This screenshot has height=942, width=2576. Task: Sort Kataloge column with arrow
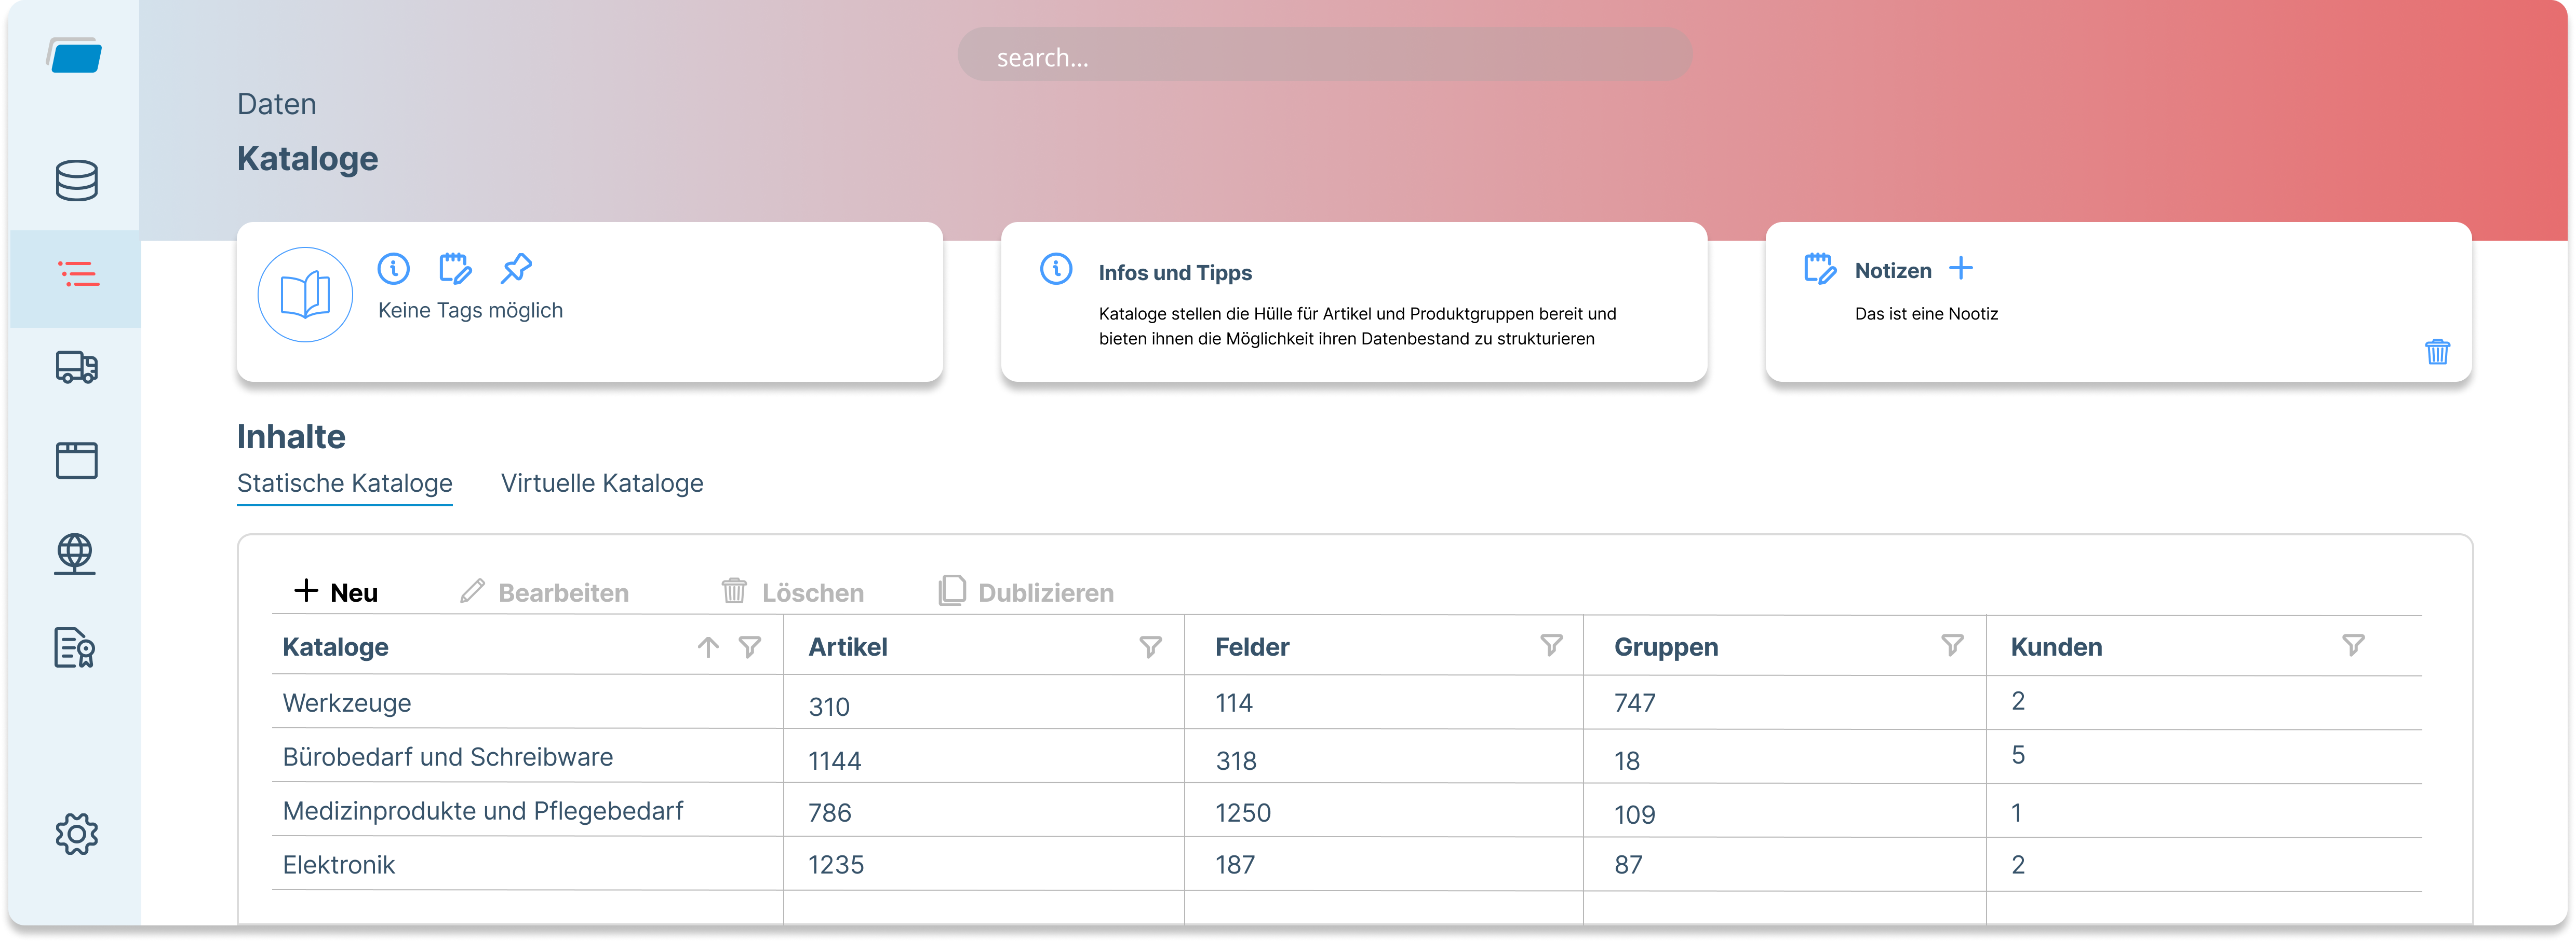point(708,646)
